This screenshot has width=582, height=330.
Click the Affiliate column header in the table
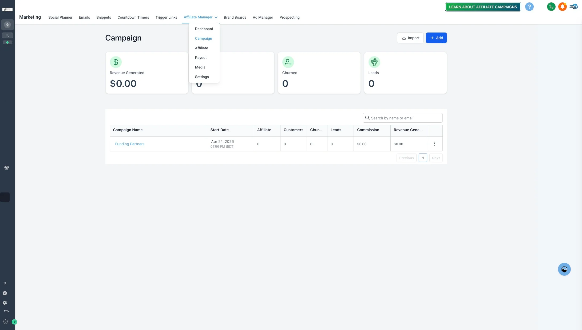pyautogui.click(x=267, y=131)
